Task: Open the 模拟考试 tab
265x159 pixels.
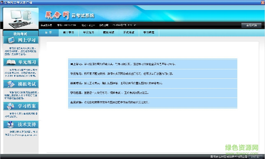Action: coord(109,33)
